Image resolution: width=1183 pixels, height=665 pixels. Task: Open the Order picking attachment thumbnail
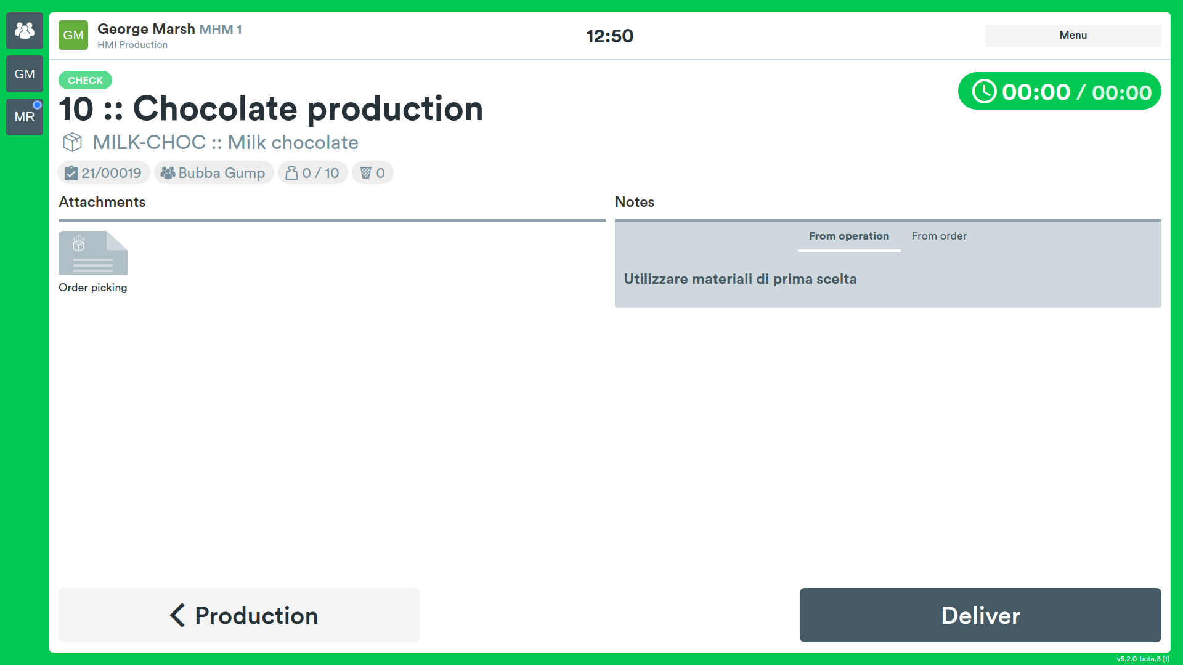click(93, 253)
